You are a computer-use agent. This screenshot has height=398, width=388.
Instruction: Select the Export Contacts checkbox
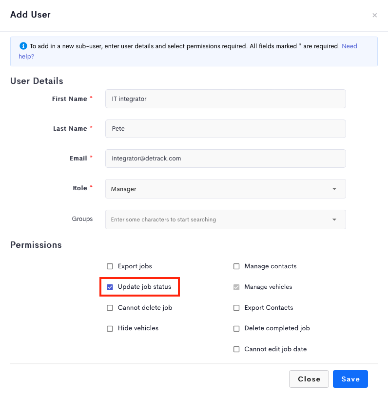pos(236,308)
